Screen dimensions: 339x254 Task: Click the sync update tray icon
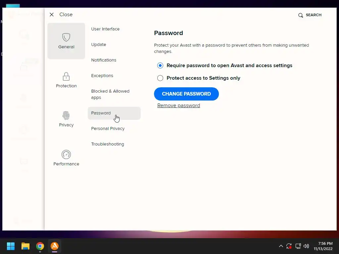pyautogui.click(x=289, y=246)
